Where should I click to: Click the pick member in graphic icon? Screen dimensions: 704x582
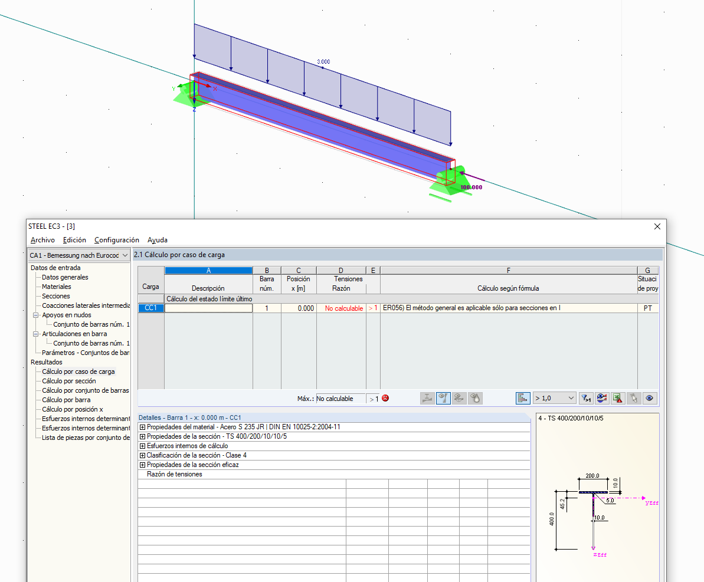634,398
